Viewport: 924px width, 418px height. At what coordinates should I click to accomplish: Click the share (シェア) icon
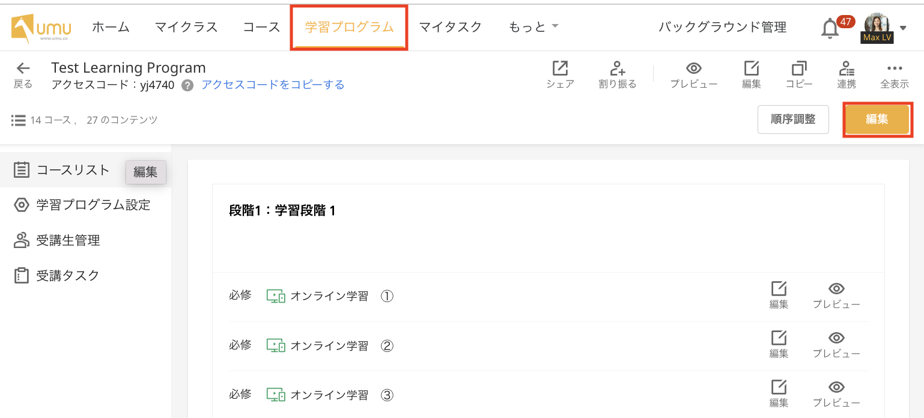(x=560, y=68)
